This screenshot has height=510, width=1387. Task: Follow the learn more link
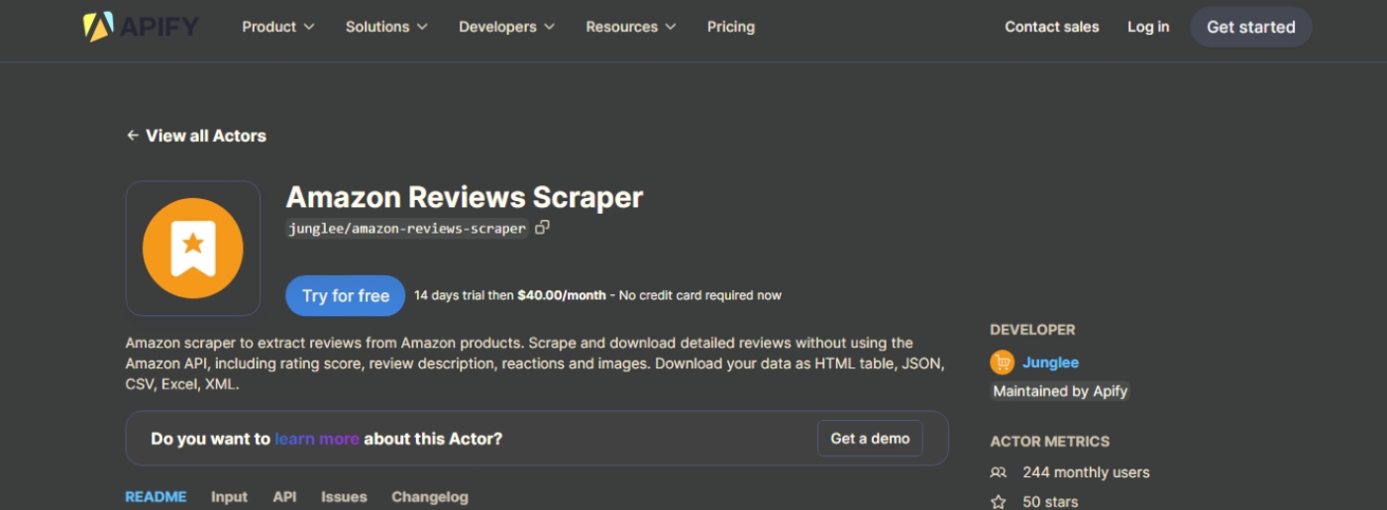click(x=317, y=439)
